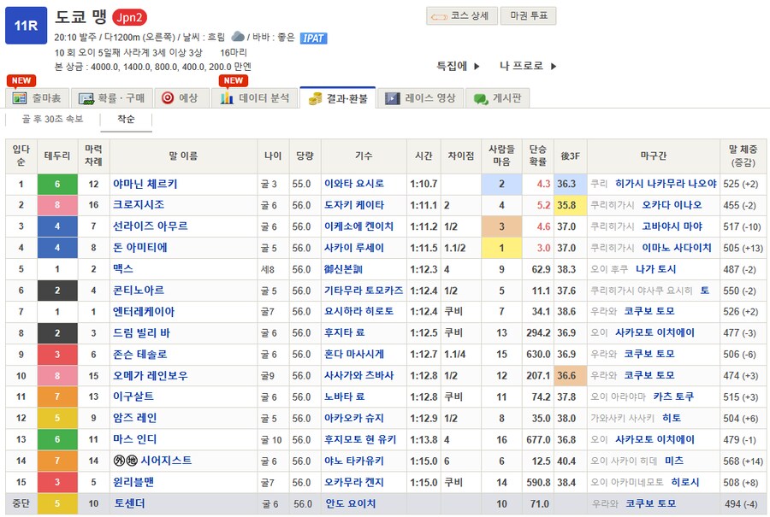The width and height of the screenshot is (770, 517).
Task: Click the bar chart icon for 데이터 분석
Action: pos(227,98)
